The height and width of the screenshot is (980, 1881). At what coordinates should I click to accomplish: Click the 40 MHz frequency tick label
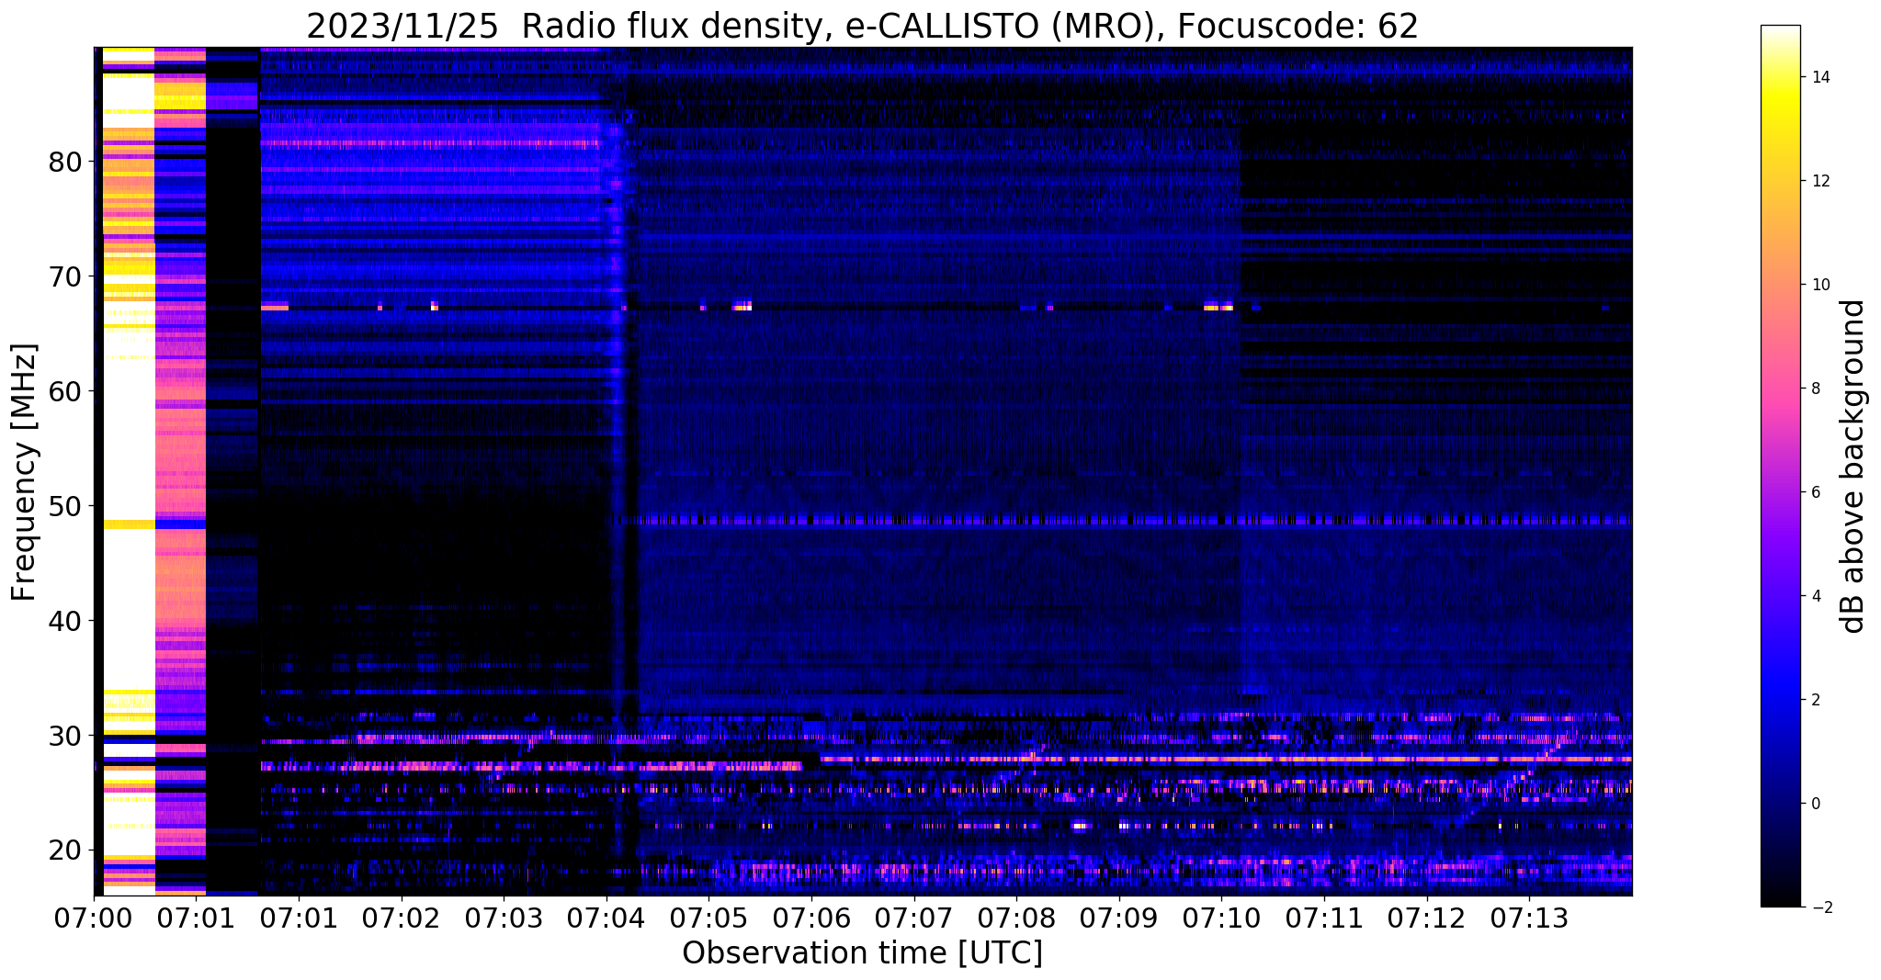(65, 621)
